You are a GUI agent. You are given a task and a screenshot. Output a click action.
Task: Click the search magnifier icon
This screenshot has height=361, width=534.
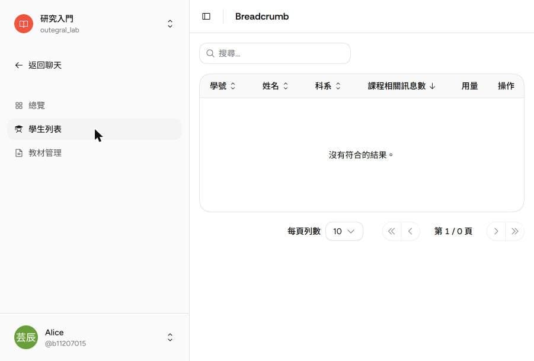click(210, 53)
